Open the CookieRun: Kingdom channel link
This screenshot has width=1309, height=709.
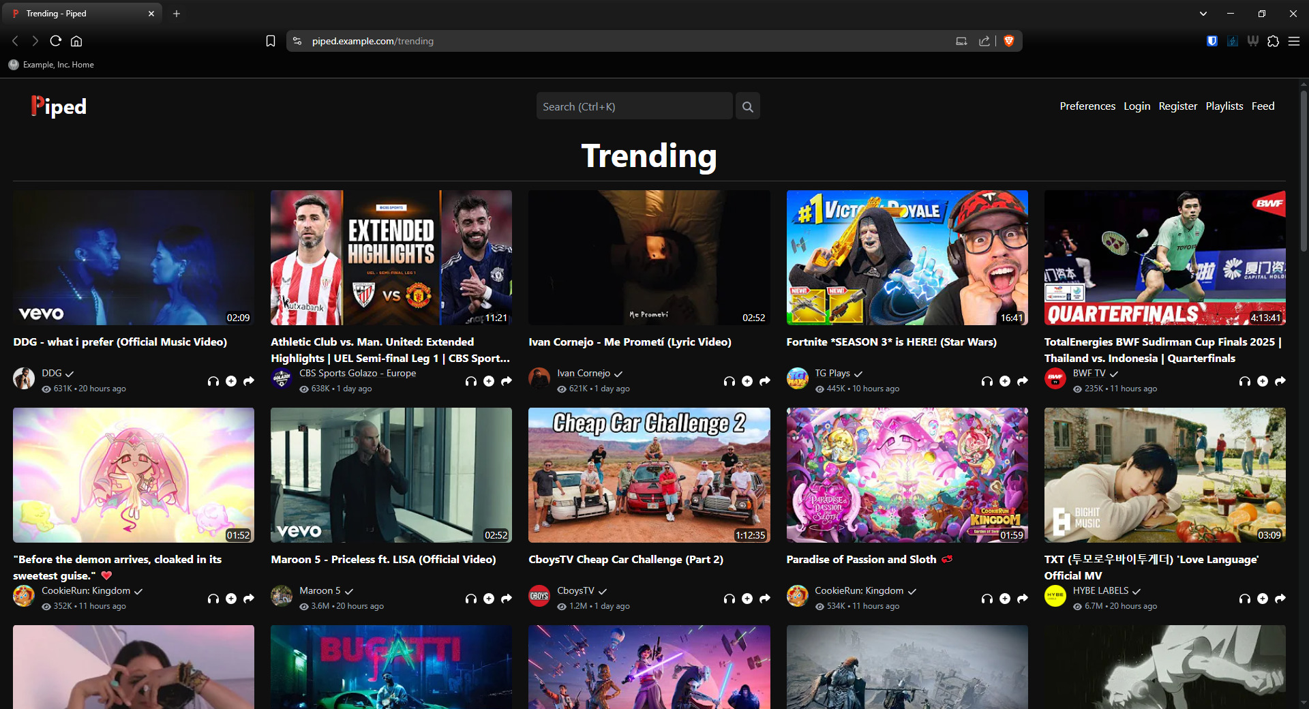pos(86,590)
